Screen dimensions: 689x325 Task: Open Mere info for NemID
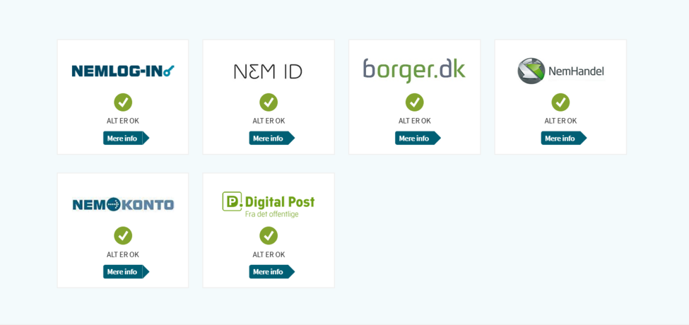pos(272,138)
